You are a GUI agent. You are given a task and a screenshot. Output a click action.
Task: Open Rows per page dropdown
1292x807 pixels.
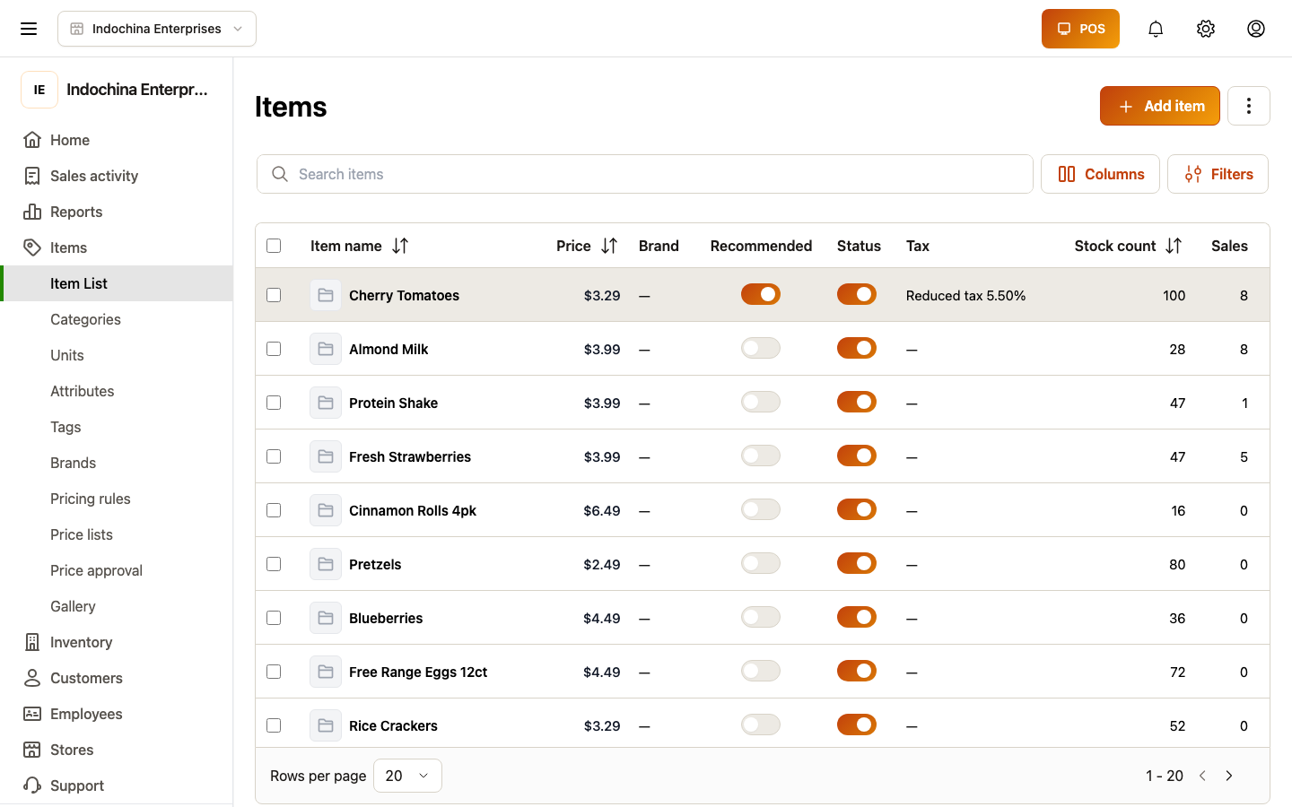[x=407, y=776]
